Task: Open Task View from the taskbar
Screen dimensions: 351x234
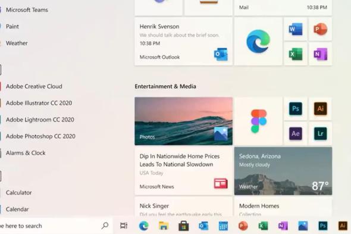Action: pyautogui.click(x=124, y=226)
